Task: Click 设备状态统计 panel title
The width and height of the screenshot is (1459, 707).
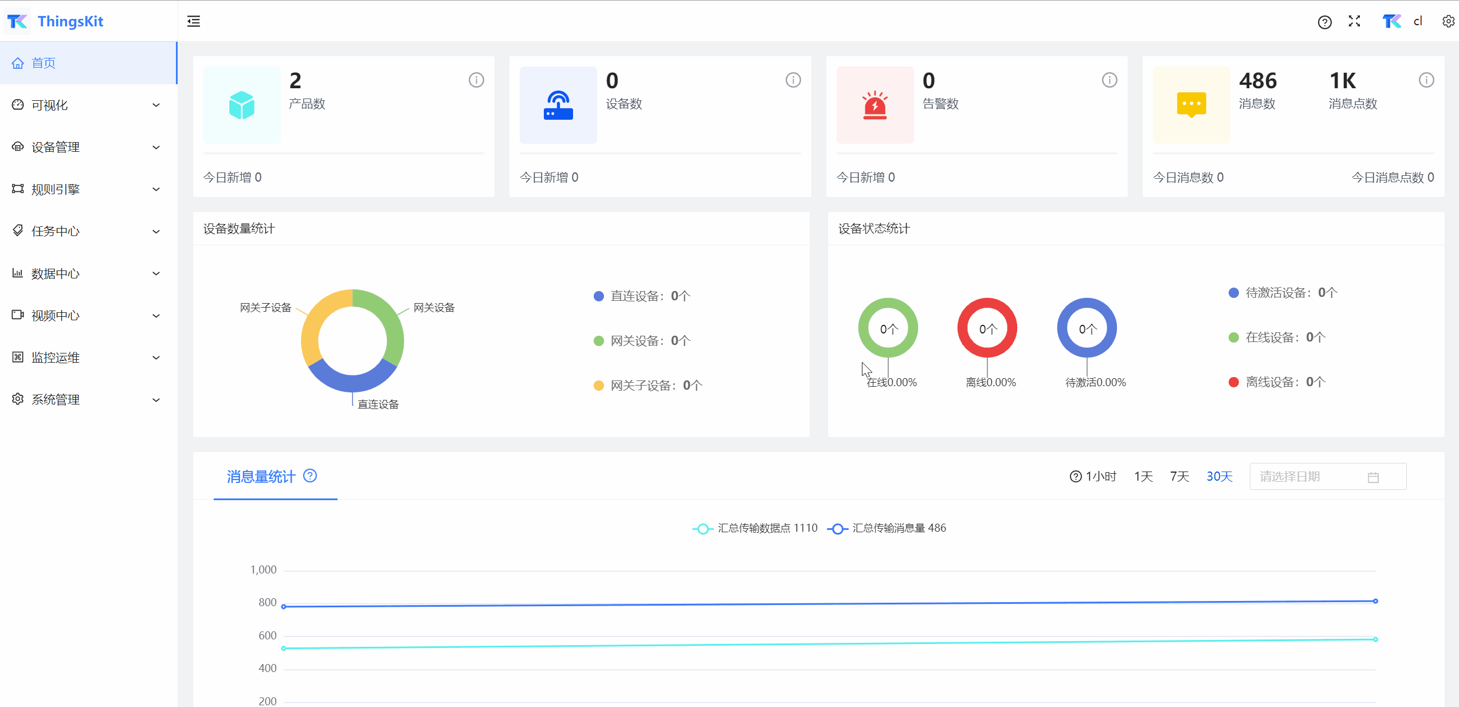Action: point(874,229)
